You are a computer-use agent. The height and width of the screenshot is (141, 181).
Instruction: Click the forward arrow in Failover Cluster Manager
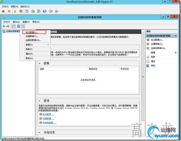point(8,26)
